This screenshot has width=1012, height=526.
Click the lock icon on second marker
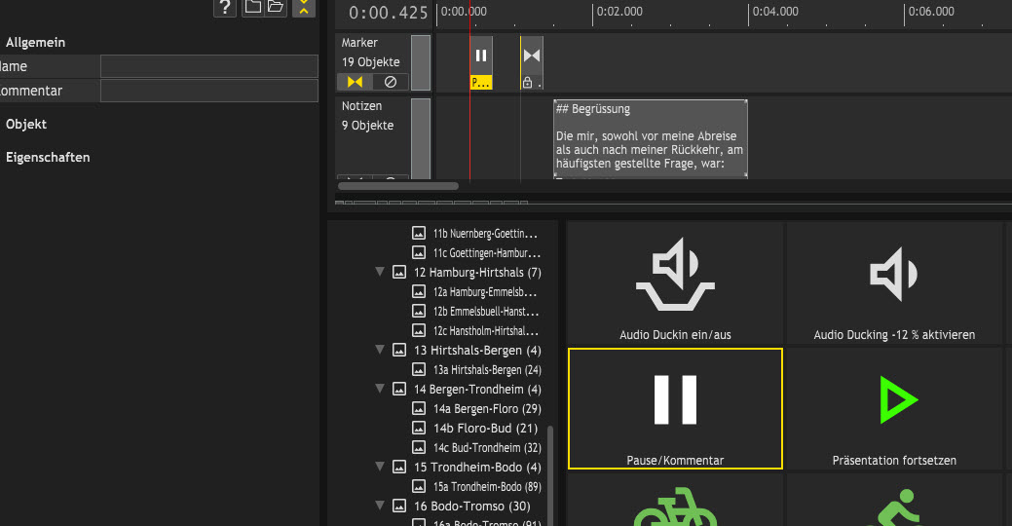(527, 83)
